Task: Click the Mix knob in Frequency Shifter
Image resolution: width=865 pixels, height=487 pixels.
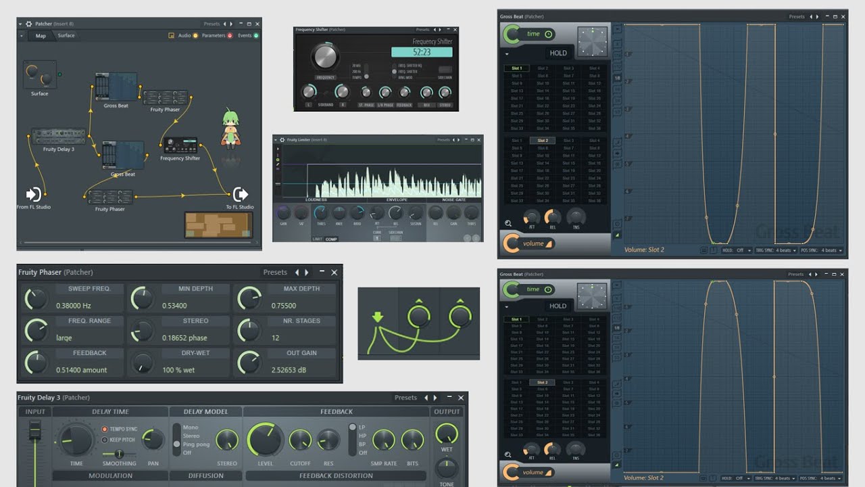Action: (x=426, y=93)
